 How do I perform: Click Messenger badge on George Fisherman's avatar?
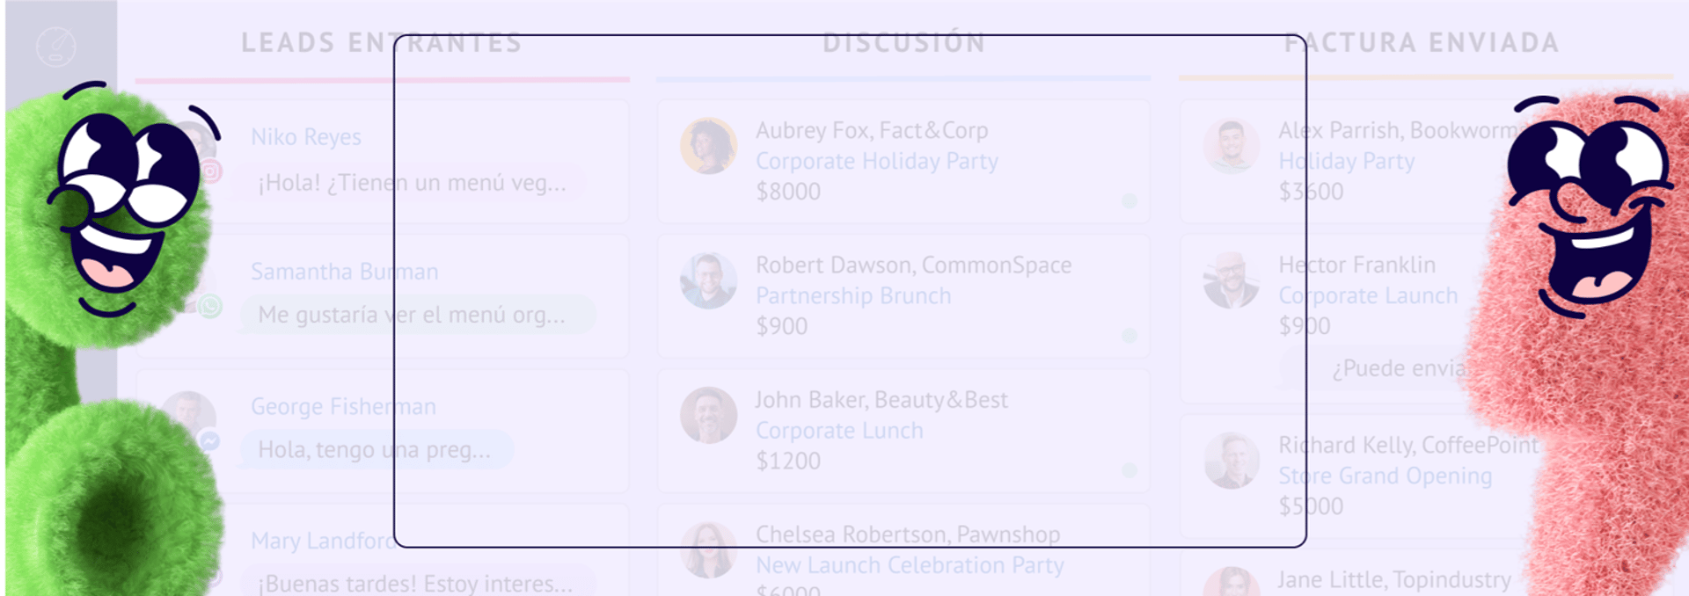209,440
